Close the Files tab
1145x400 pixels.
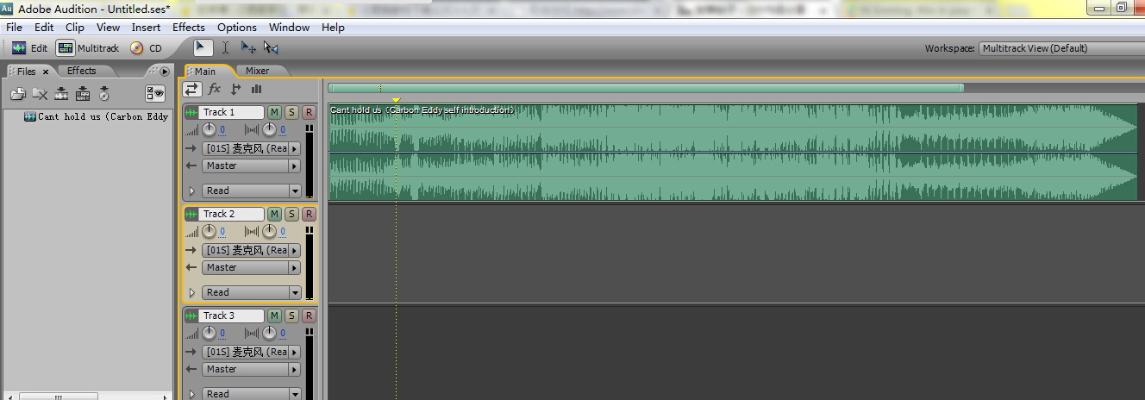pyautogui.click(x=46, y=72)
